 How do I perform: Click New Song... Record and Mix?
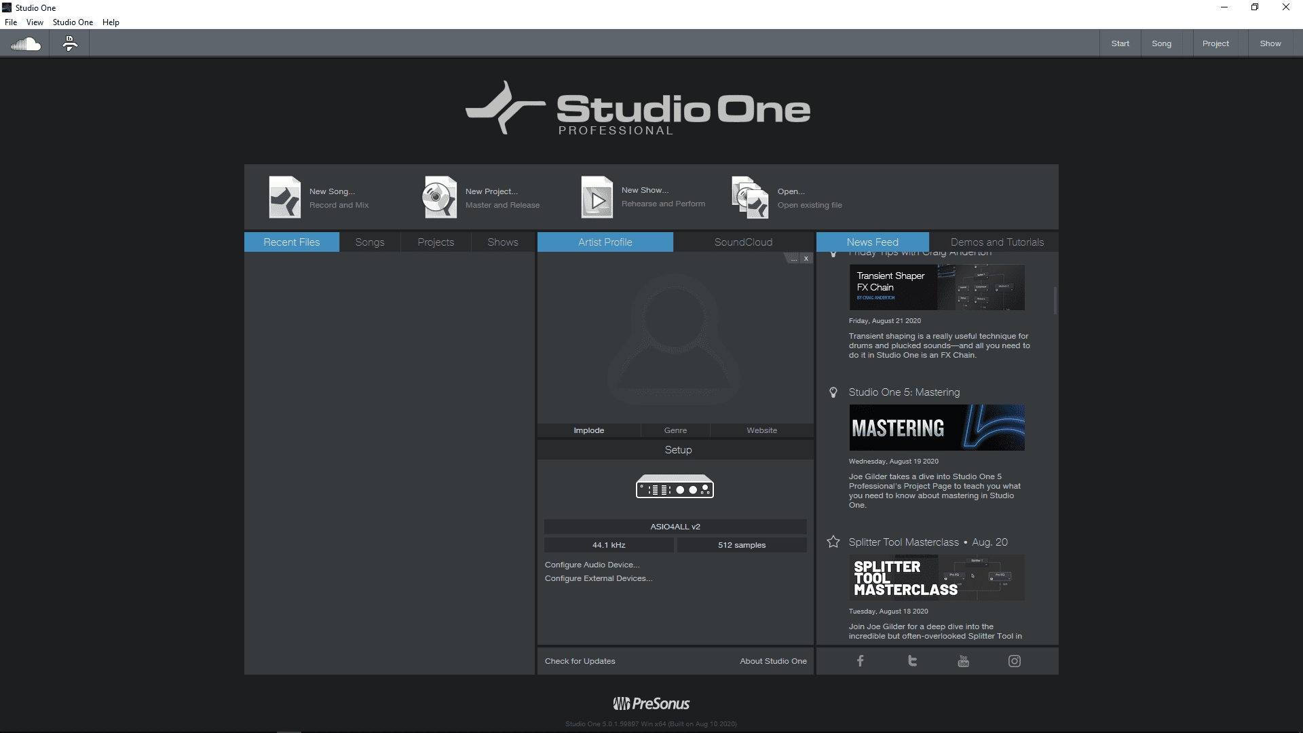click(339, 198)
